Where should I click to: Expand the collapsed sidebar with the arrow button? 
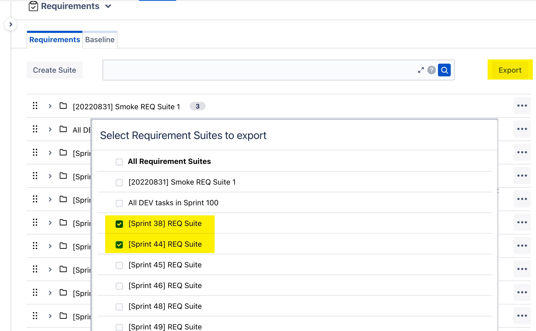tap(11, 24)
